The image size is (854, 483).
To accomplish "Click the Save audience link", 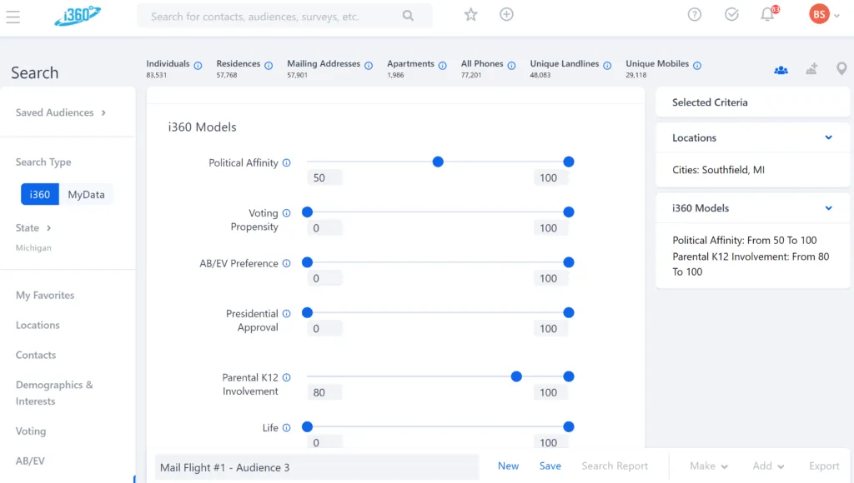I will [x=550, y=466].
